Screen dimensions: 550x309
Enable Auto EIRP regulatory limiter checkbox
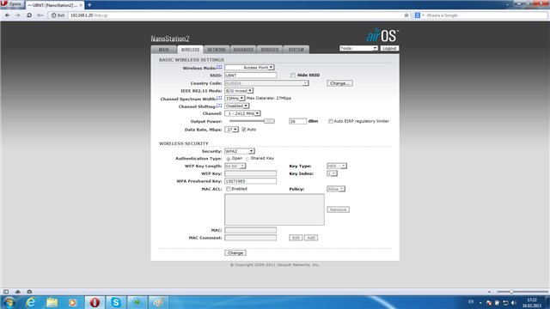[330, 121]
